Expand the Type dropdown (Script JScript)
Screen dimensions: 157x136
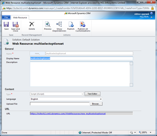pyautogui.click(x=82, y=94)
